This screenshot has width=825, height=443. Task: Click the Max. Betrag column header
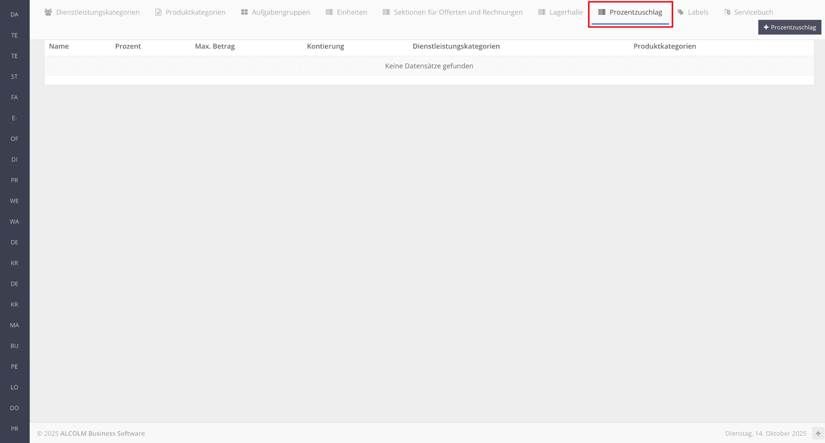[215, 46]
